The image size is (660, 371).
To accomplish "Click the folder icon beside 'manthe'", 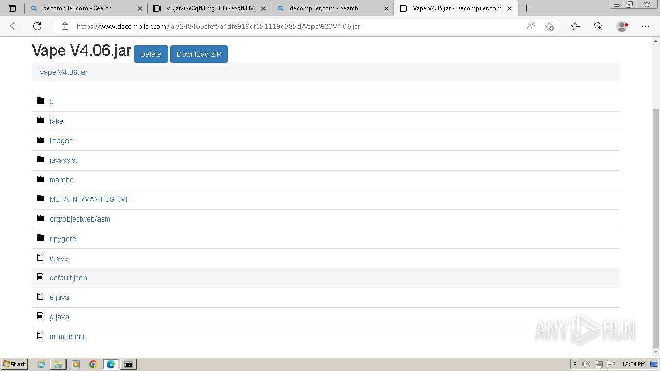I will 41,179.
